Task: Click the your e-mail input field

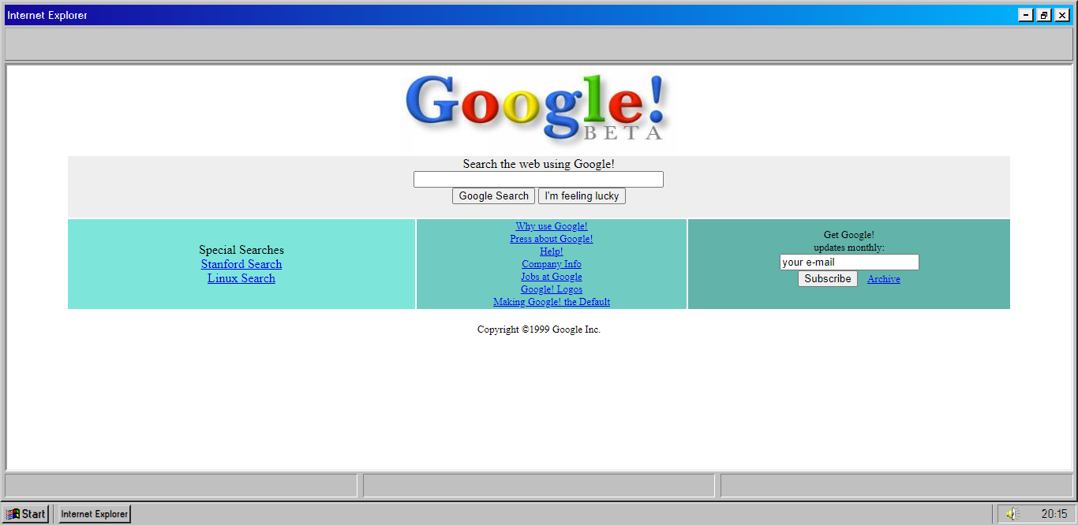Action: [849, 262]
